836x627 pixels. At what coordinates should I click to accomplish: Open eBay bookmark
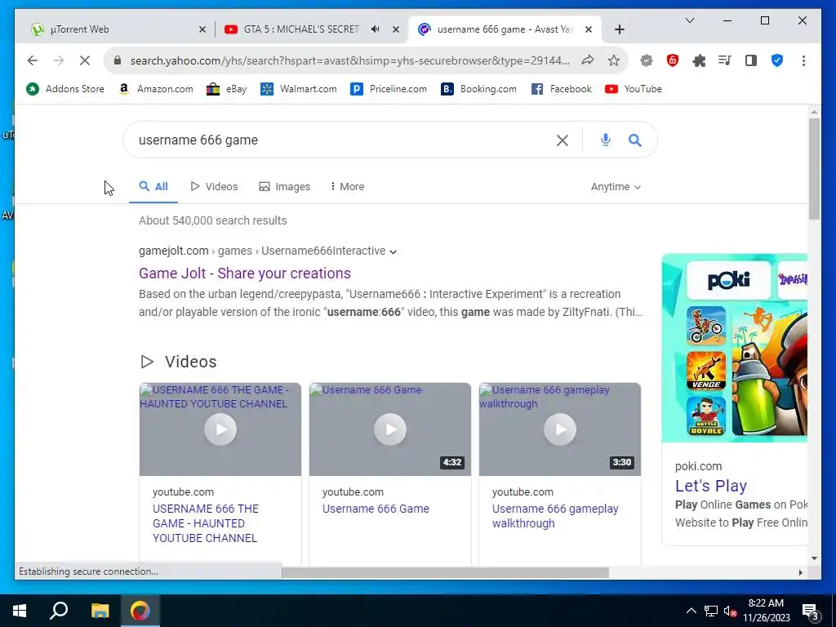pyautogui.click(x=227, y=89)
